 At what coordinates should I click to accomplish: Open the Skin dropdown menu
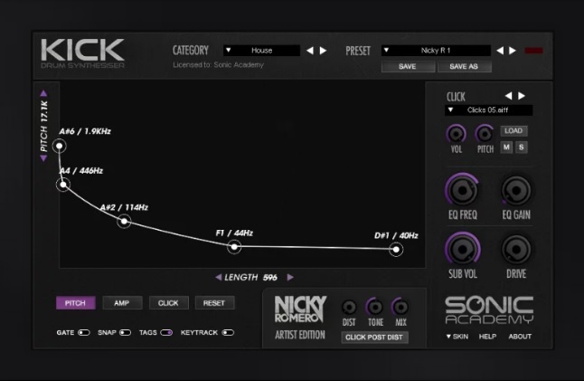tap(457, 337)
